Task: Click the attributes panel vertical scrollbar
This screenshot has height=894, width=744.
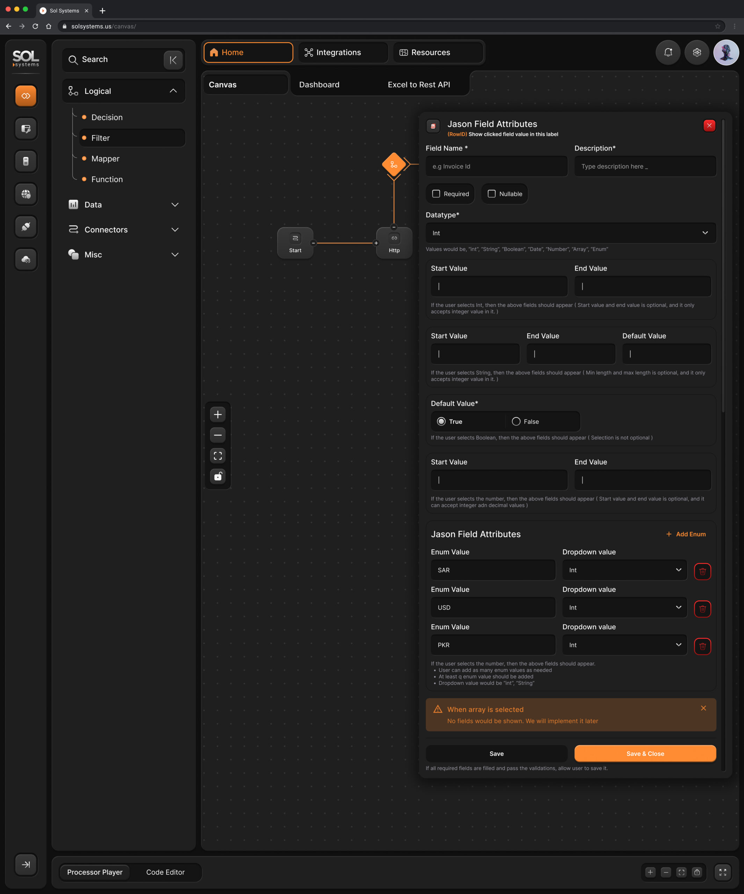Action: click(x=723, y=266)
